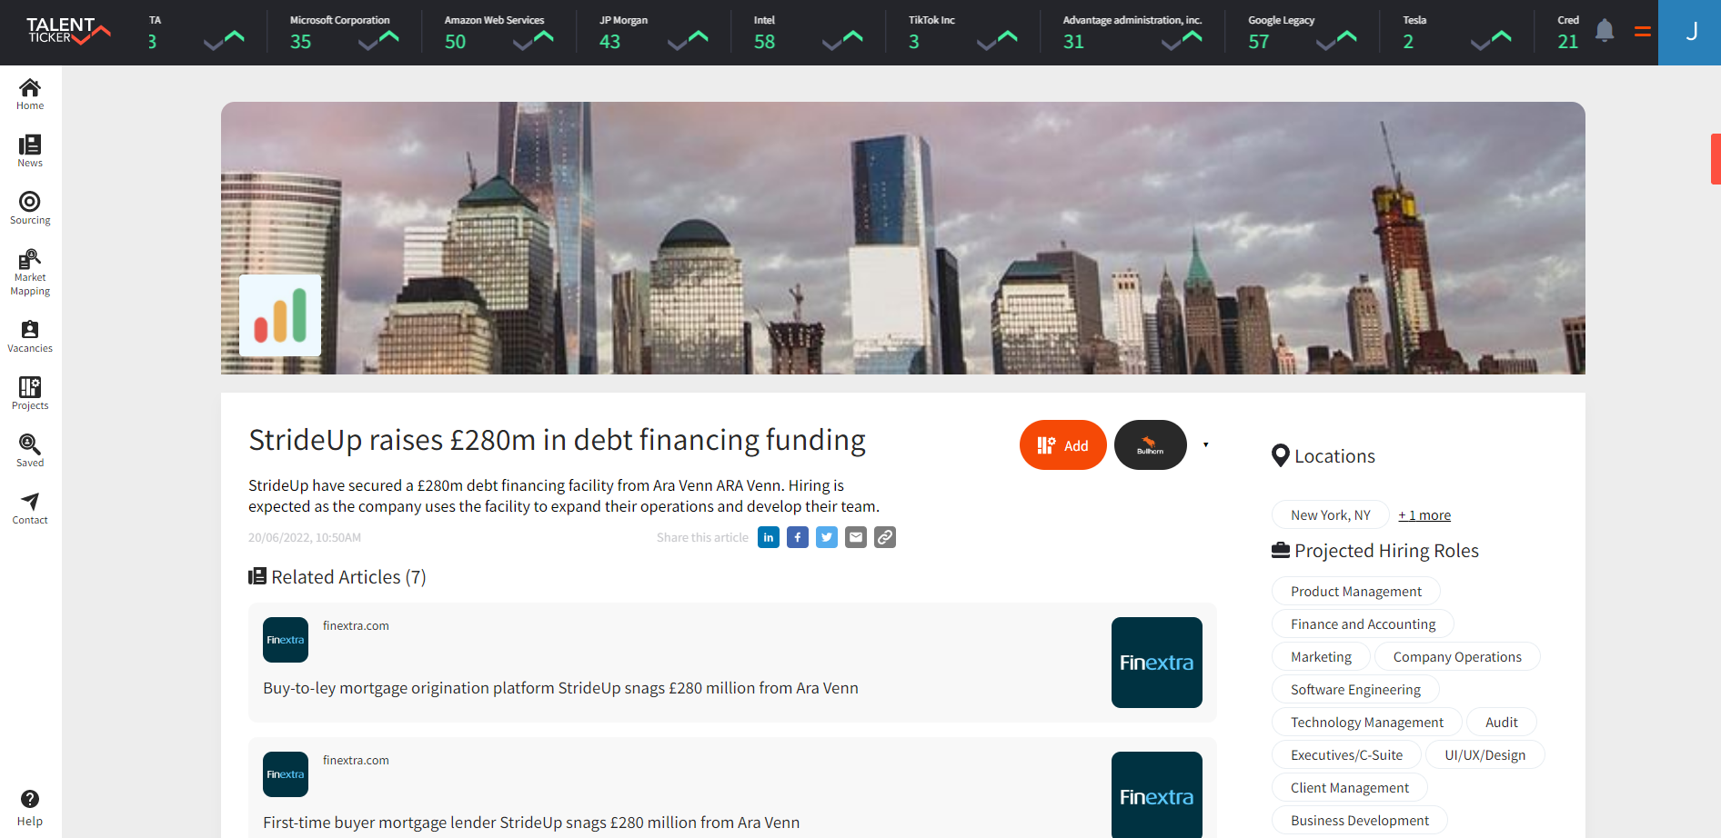Click the company logo thumbnail on banner
Screen dimensions: 1721x838
coord(280,315)
